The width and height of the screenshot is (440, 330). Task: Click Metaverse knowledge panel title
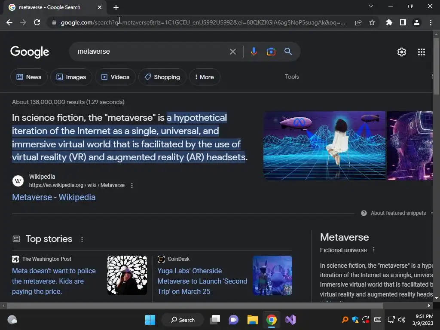pyautogui.click(x=344, y=237)
